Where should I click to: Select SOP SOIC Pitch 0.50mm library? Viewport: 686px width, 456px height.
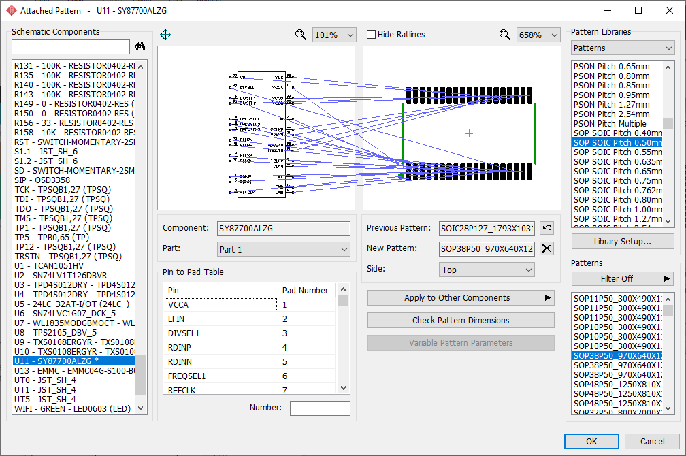[x=617, y=143]
